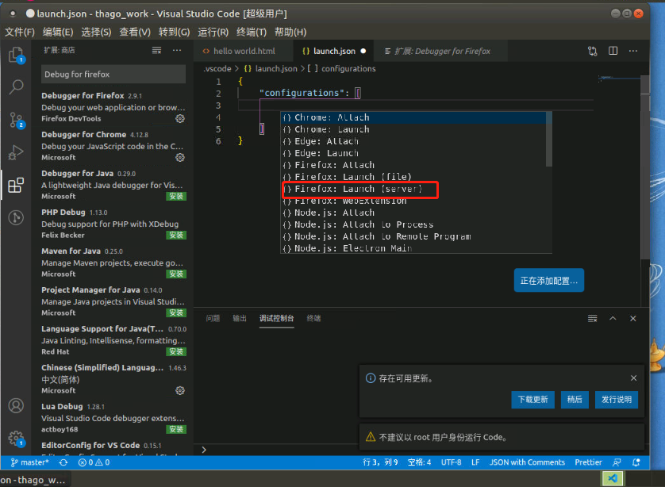Switch to hello world.html tab
665x487 pixels.
click(244, 52)
